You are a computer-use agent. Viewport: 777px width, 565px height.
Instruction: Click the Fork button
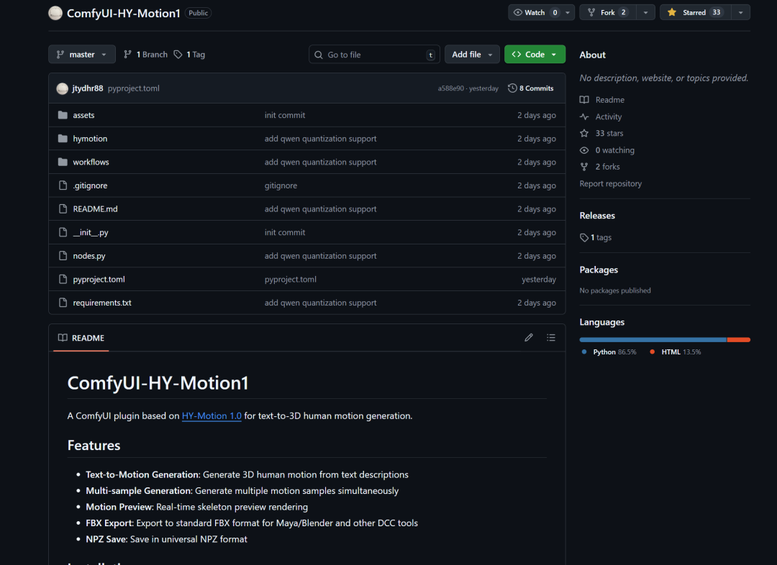click(608, 12)
